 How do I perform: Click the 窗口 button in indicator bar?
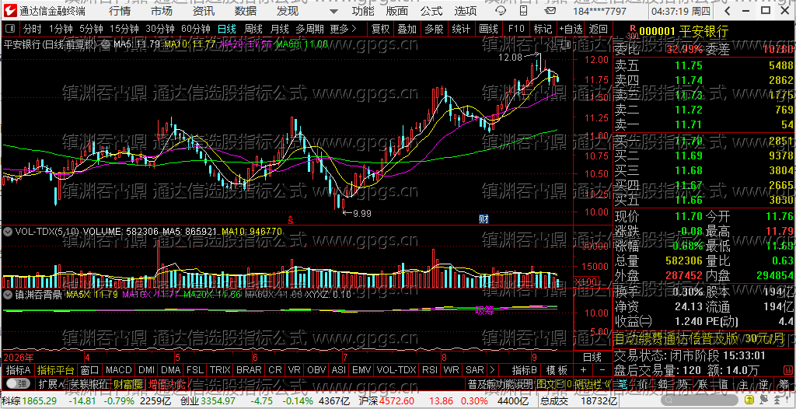coord(90,370)
